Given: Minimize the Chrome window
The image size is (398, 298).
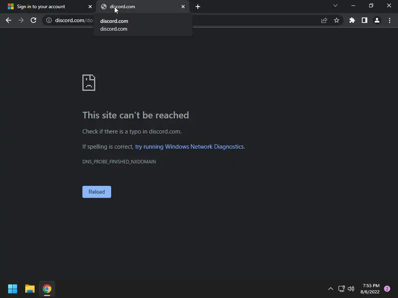Looking at the screenshot, I should [x=353, y=5].
